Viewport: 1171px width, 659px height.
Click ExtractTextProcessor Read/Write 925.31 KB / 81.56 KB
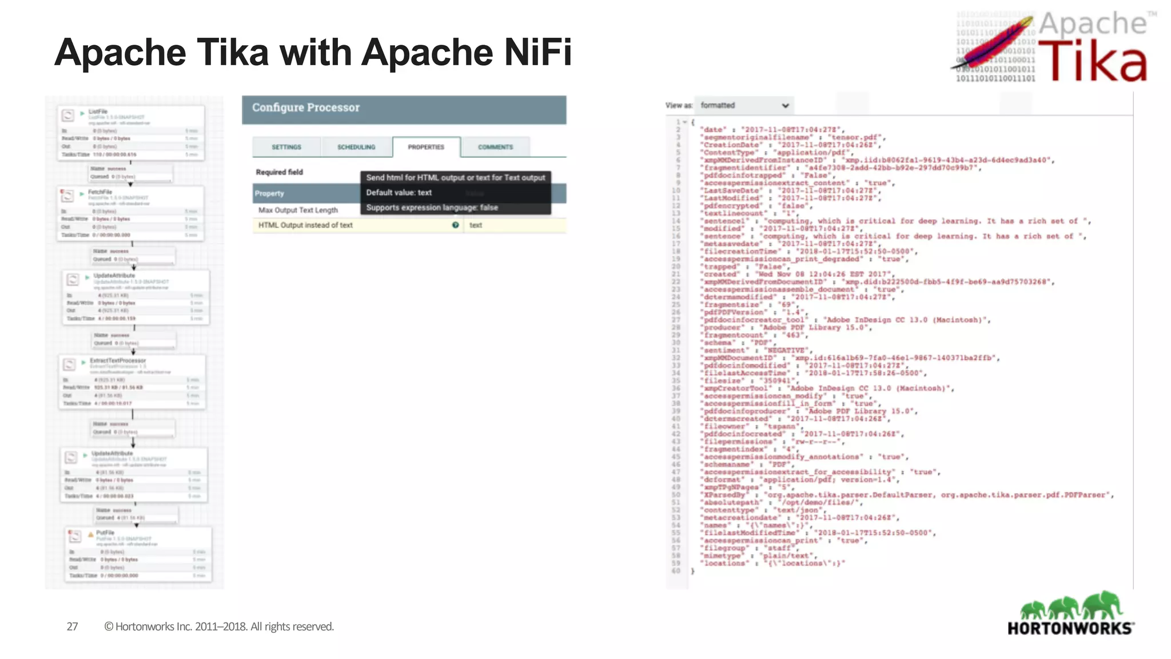pyautogui.click(x=119, y=387)
